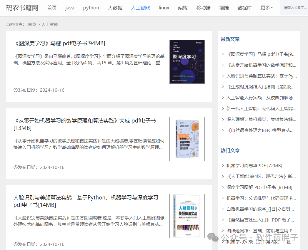Open sidebar link 人工智能入行实战：从校园到职场
This screenshot has height=250, width=308.
pos(262,98)
